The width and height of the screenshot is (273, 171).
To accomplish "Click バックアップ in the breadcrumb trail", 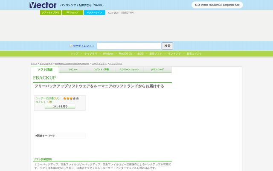I will [x=116, y=64].
